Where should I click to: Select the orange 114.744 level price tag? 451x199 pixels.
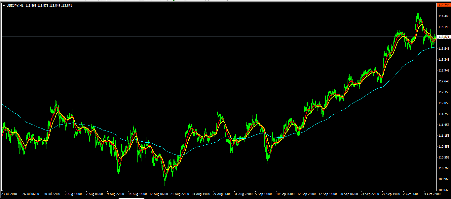click(x=443, y=5)
